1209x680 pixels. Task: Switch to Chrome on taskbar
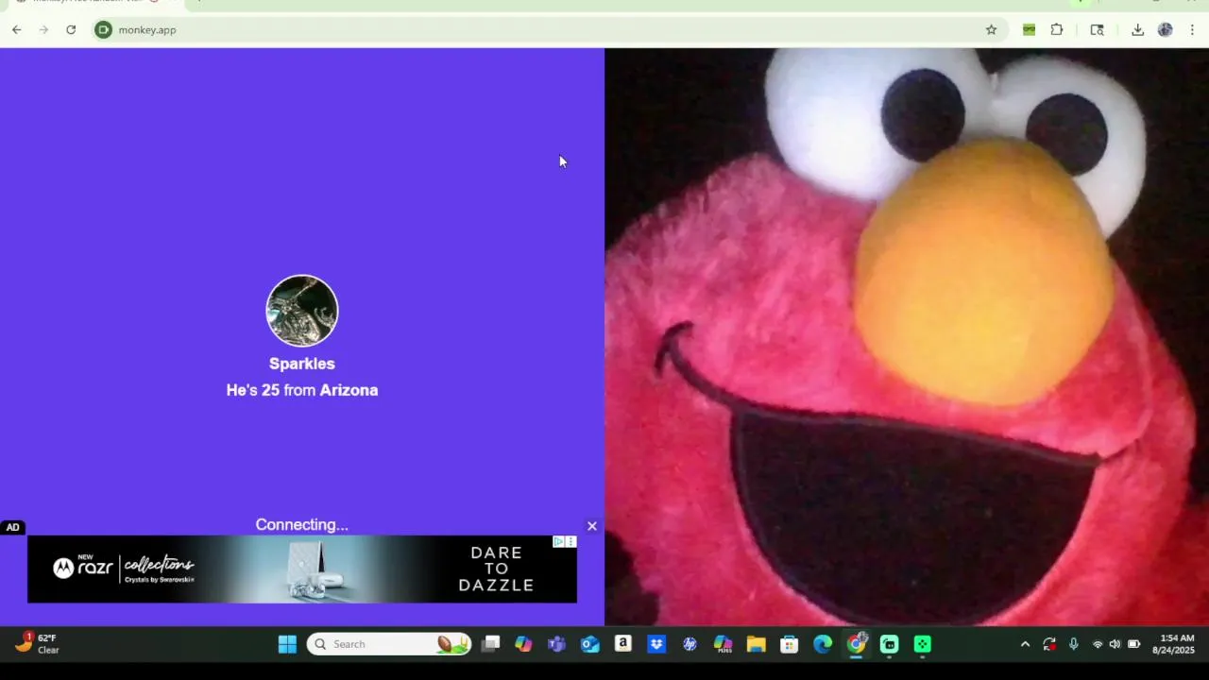pos(856,644)
